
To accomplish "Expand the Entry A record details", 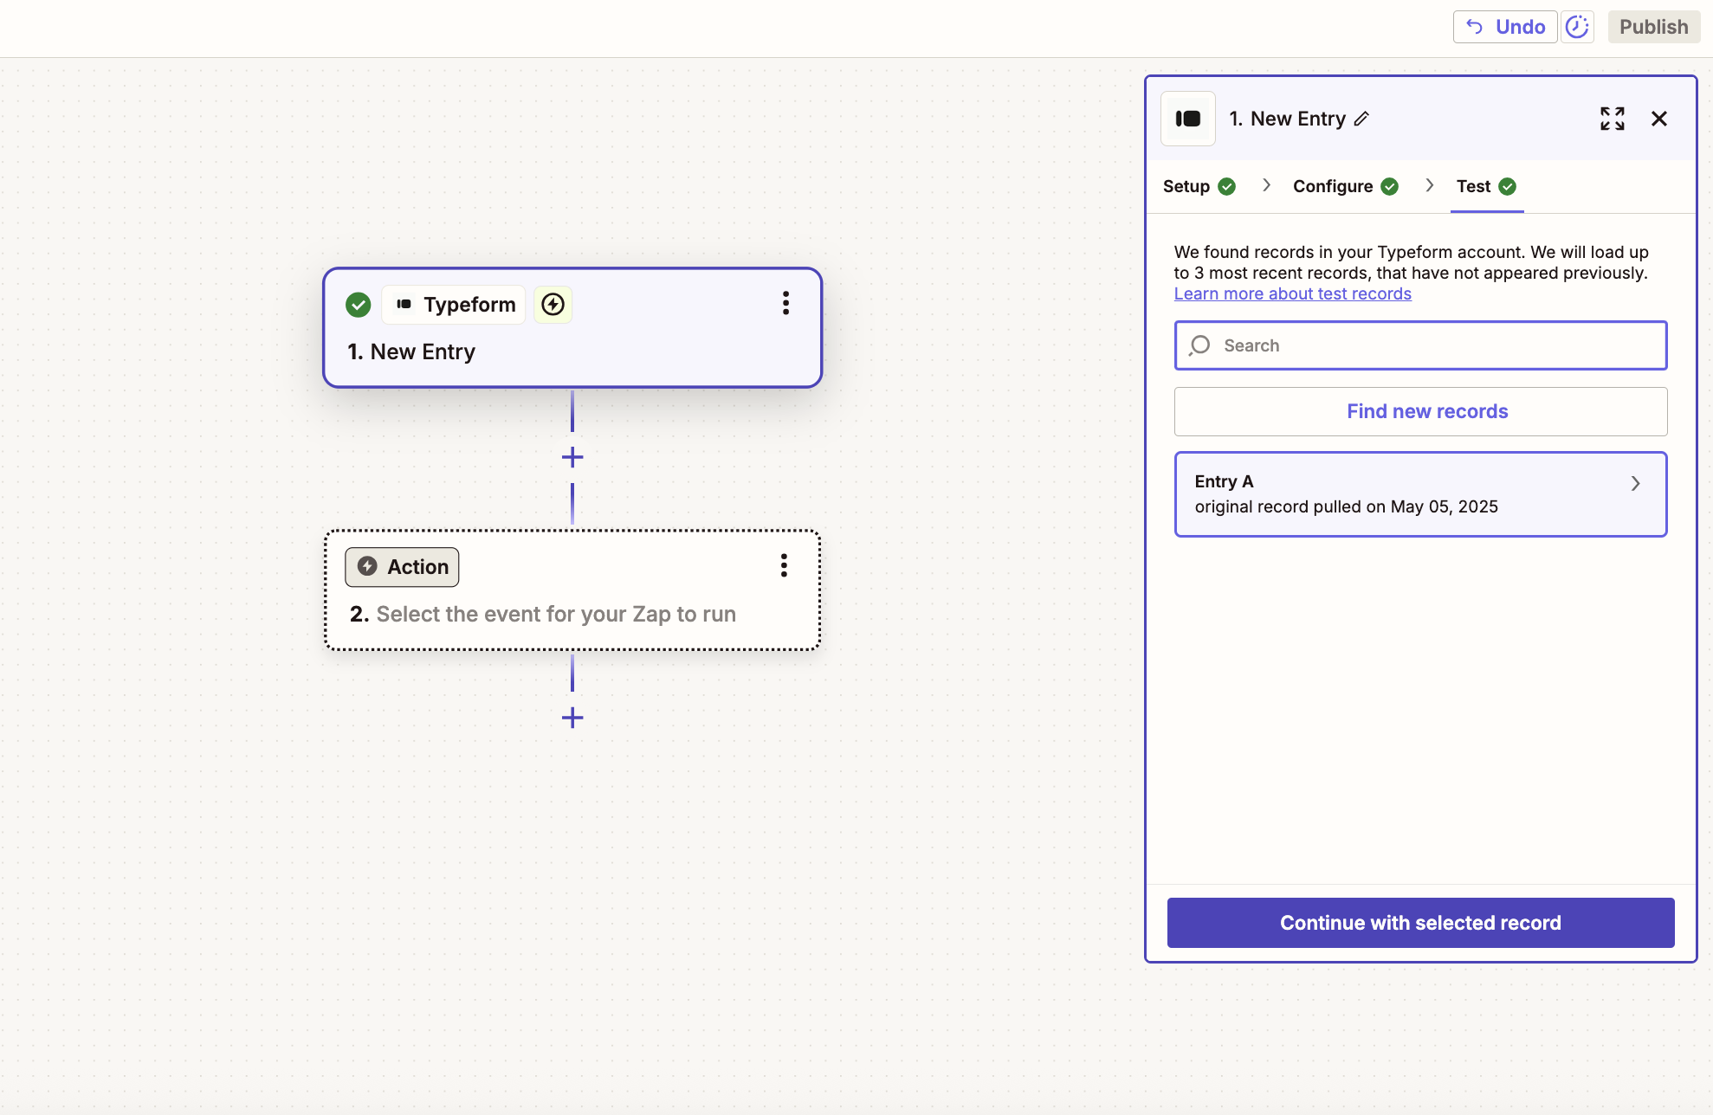I will (x=1635, y=484).
